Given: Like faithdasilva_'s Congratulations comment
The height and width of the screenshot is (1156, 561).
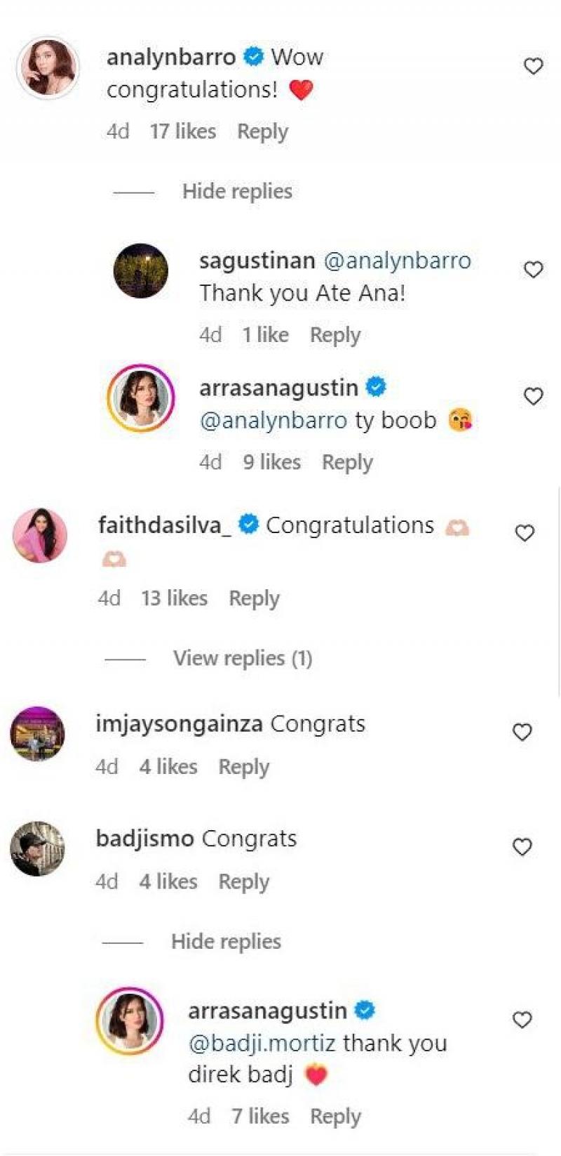Looking at the screenshot, I should tap(525, 533).
